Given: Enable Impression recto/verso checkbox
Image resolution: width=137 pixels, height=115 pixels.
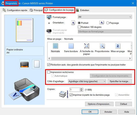Looking at the screenshot, I should pos(49,72).
